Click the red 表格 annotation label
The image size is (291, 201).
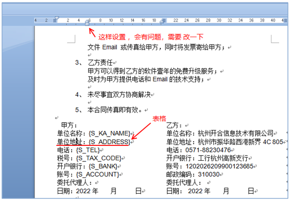click(159, 119)
